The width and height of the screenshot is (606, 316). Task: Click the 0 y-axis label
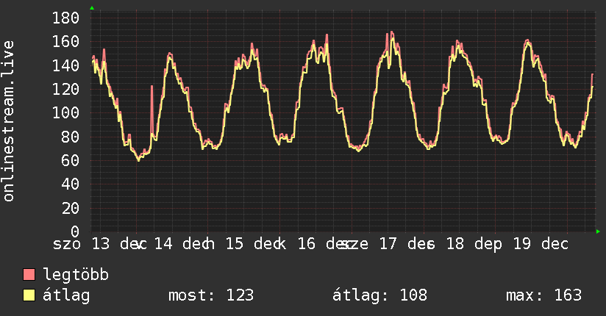click(x=75, y=231)
